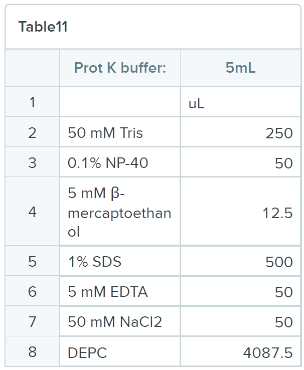The height and width of the screenshot is (370, 304).
Task: Select the "1% SDS" cell
Action: (120, 262)
